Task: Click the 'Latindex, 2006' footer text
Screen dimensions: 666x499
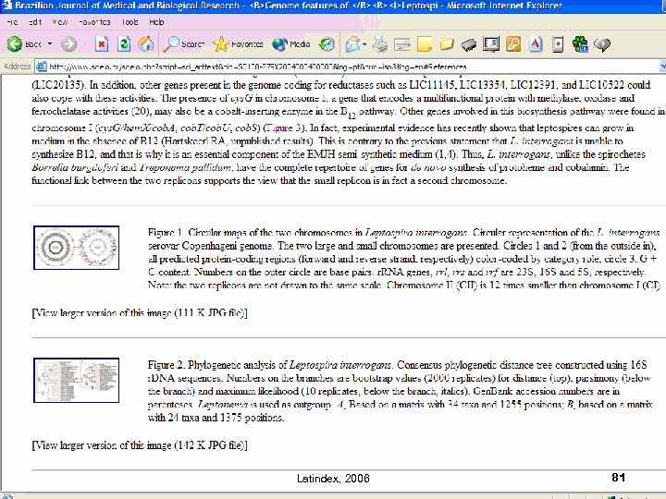Action: pyautogui.click(x=333, y=479)
